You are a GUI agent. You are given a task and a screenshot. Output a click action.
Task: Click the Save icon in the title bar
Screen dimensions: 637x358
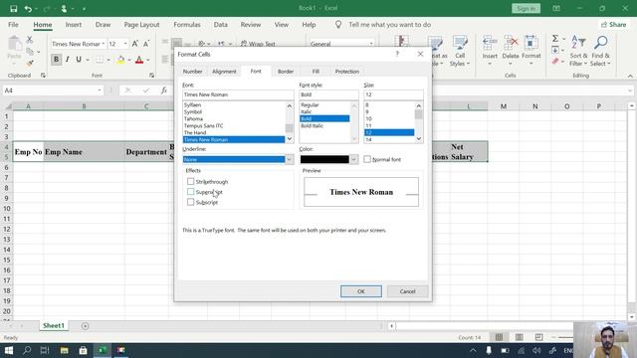[13, 9]
